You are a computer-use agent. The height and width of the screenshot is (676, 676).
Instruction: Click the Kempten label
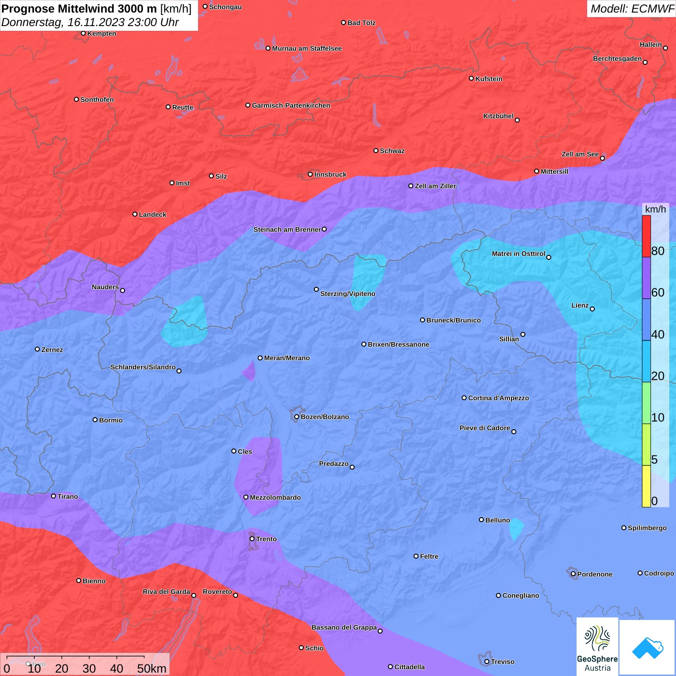(x=102, y=33)
